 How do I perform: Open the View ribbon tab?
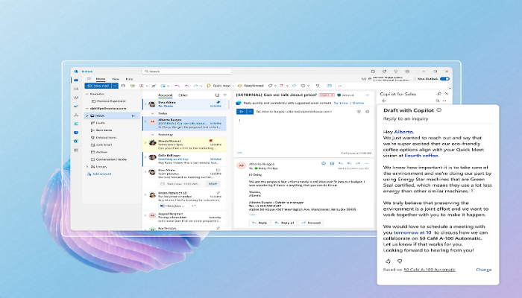point(116,79)
